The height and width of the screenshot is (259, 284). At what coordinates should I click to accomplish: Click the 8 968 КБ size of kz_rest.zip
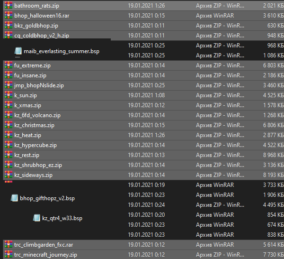(x=273, y=155)
